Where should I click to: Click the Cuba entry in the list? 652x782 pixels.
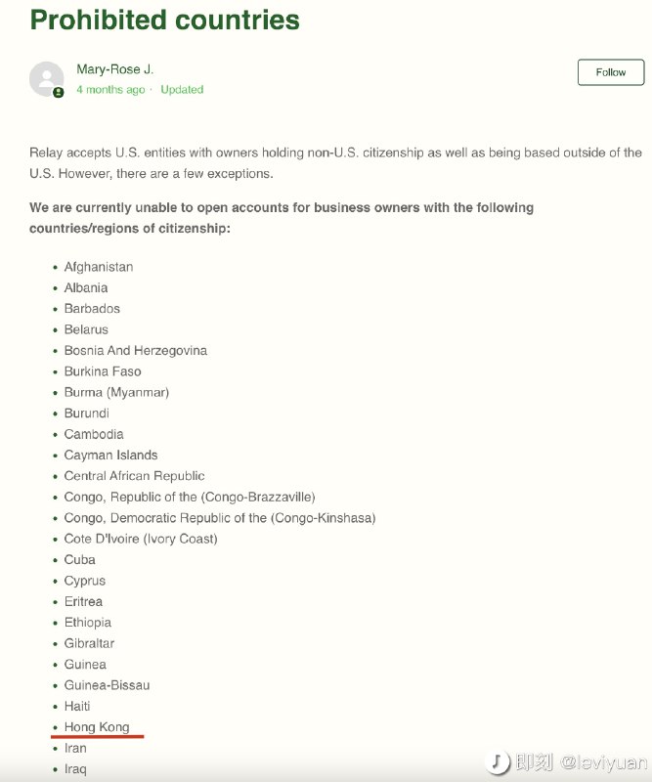(x=79, y=559)
